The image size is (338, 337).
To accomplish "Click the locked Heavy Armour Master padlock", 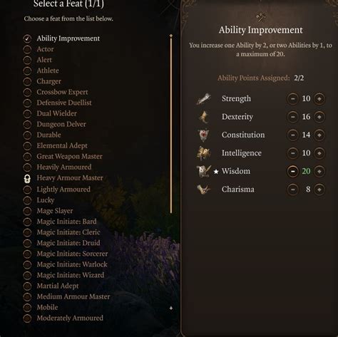I will point(27,178).
